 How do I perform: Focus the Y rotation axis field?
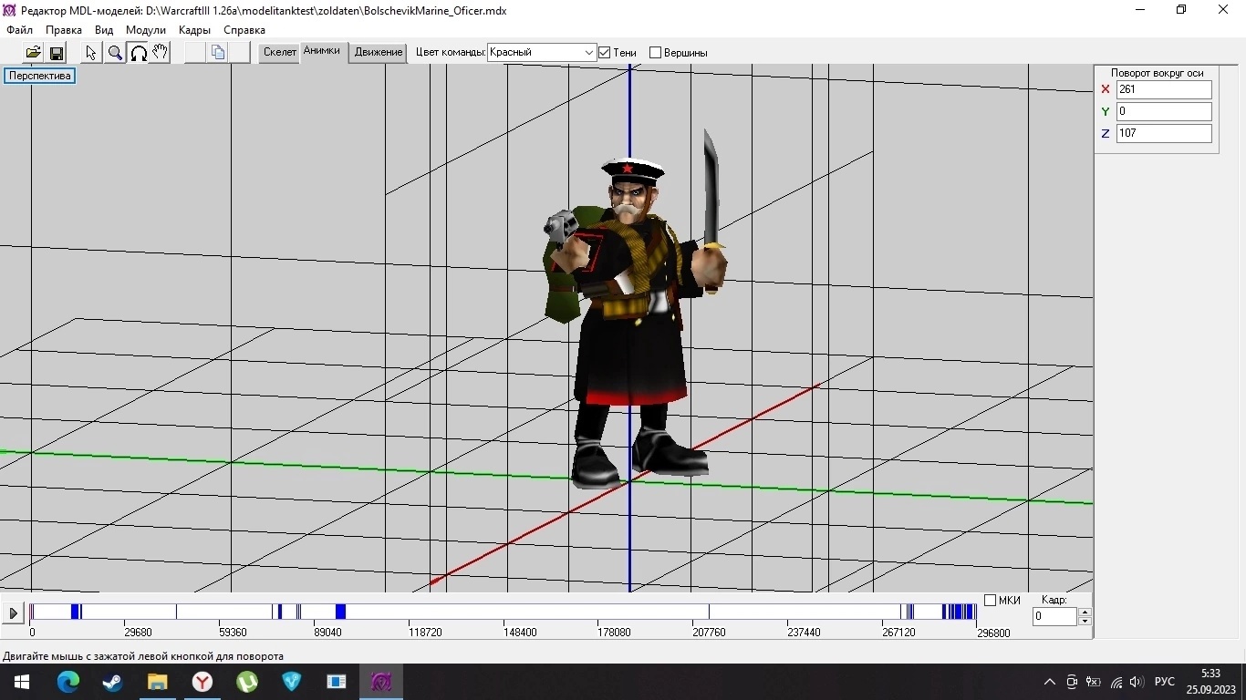(1164, 111)
